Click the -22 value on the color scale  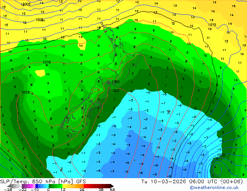click(x=23, y=189)
